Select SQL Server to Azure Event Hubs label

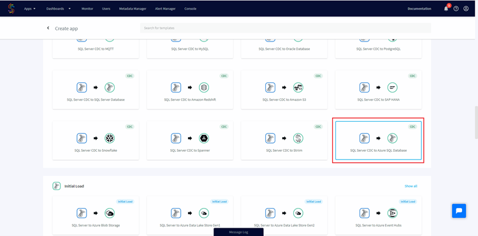point(379,225)
